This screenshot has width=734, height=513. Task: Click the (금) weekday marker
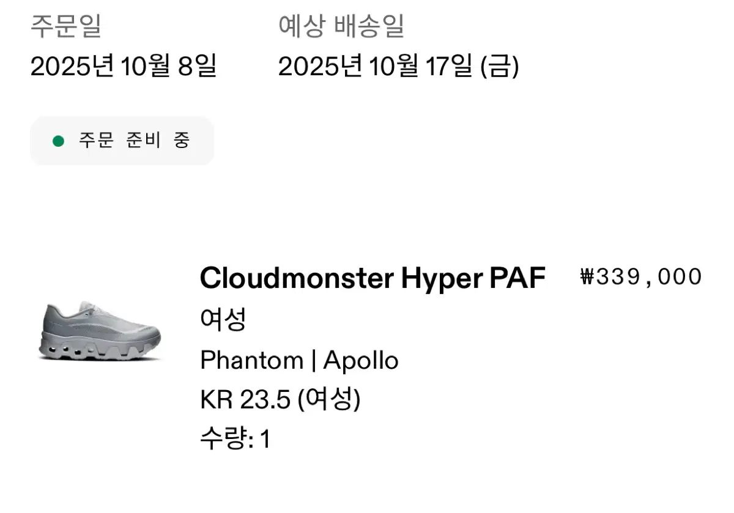(500, 66)
